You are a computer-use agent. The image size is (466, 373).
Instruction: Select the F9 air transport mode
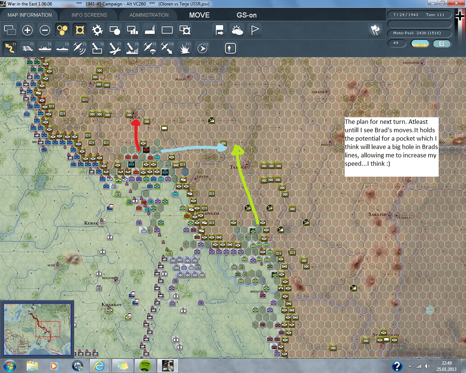tap(150, 48)
